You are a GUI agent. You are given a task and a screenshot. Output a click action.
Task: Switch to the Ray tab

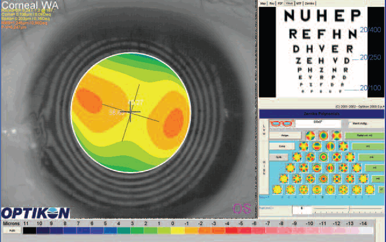[272, 3]
